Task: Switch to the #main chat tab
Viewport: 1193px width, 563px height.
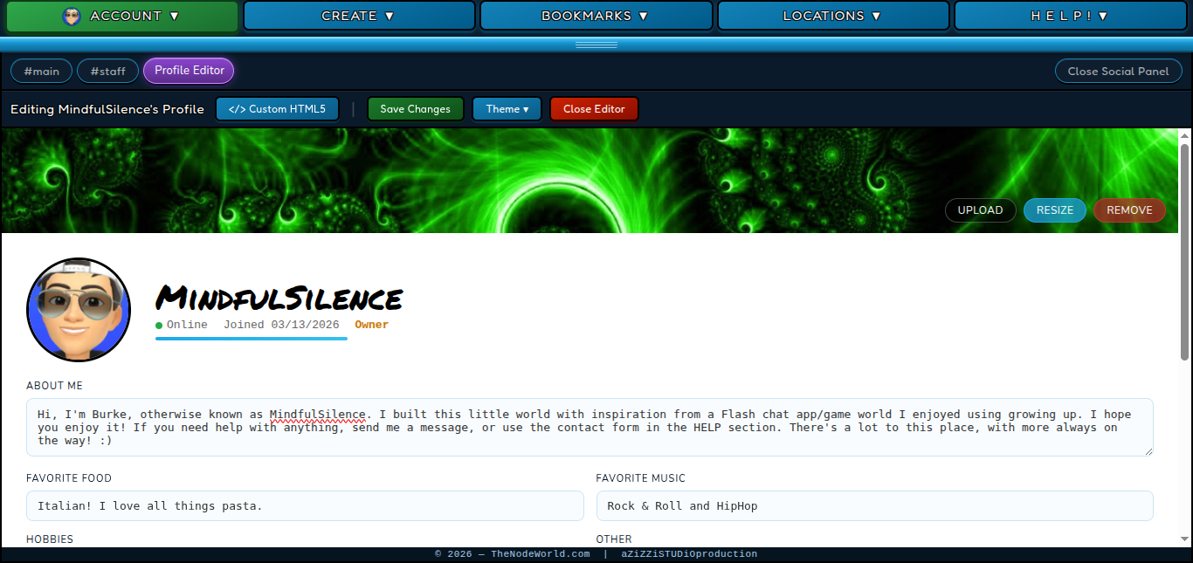Action: pos(41,71)
